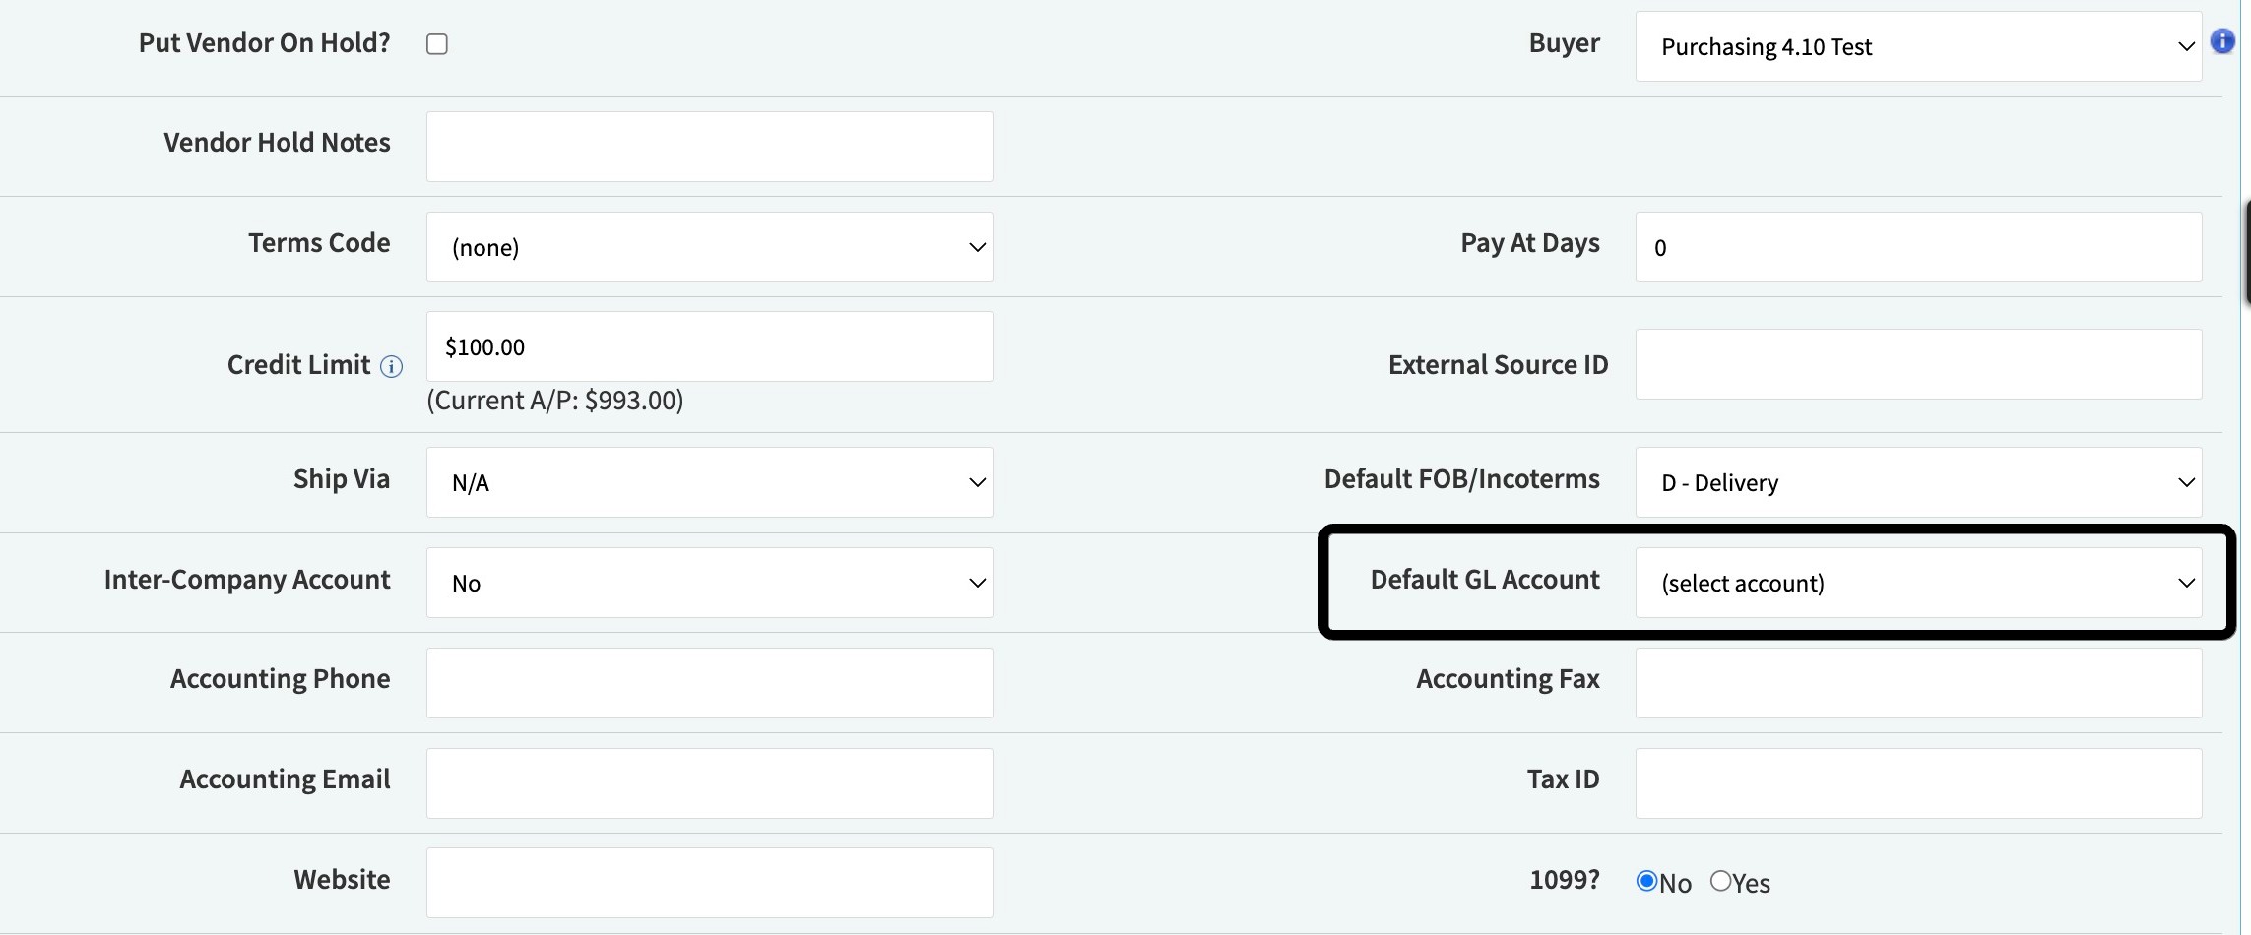Viewport: 2251px width, 935px height.
Task: Click the Pay At Days field
Action: click(1918, 247)
